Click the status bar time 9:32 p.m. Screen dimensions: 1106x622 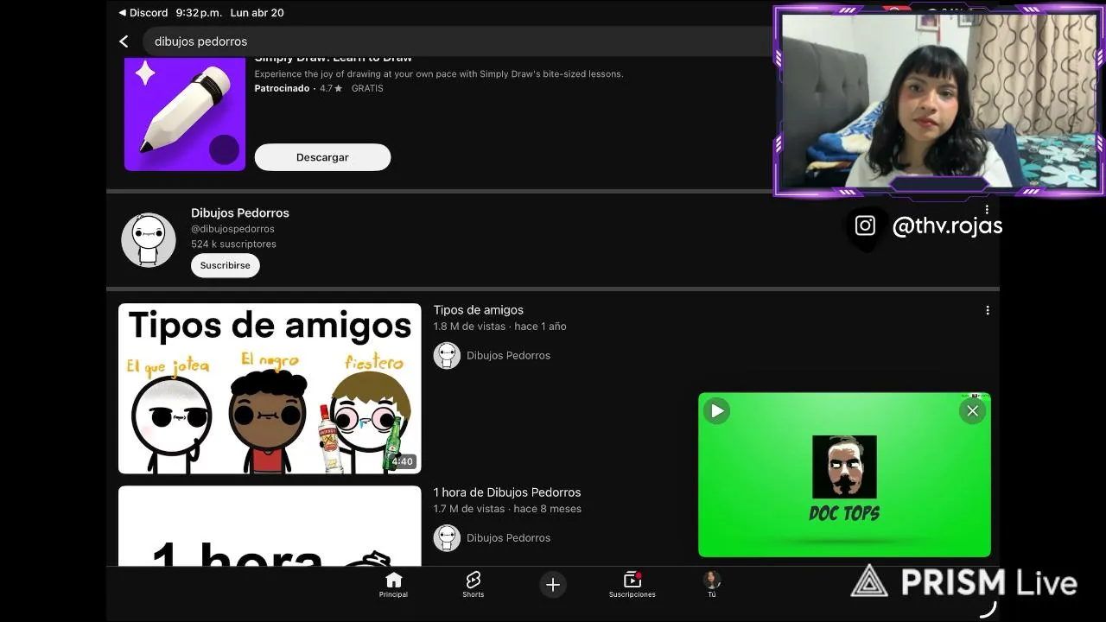[199, 13]
